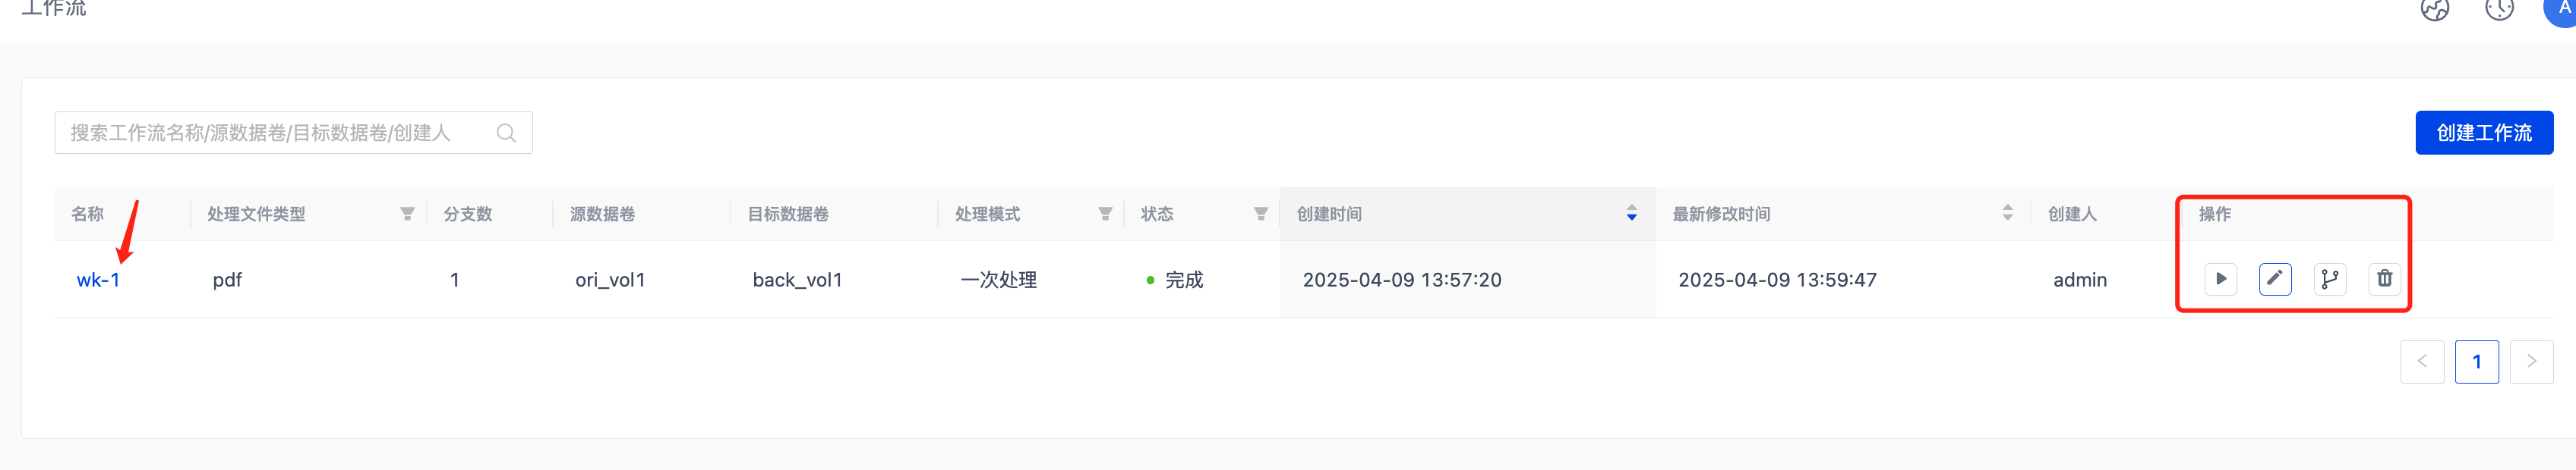The height and width of the screenshot is (470, 2576).
Task: Edit the wk-1 workflow with pencil icon
Action: [2274, 278]
